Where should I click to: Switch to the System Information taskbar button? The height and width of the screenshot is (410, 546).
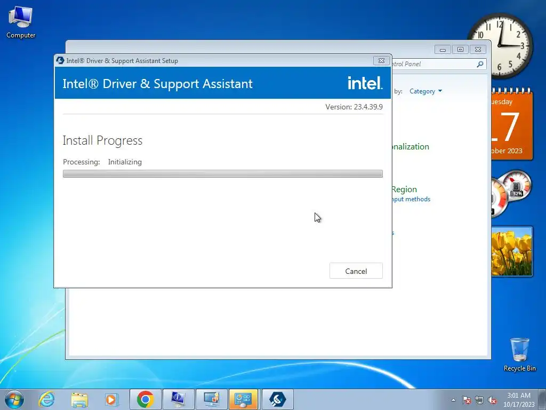click(178, 399)
